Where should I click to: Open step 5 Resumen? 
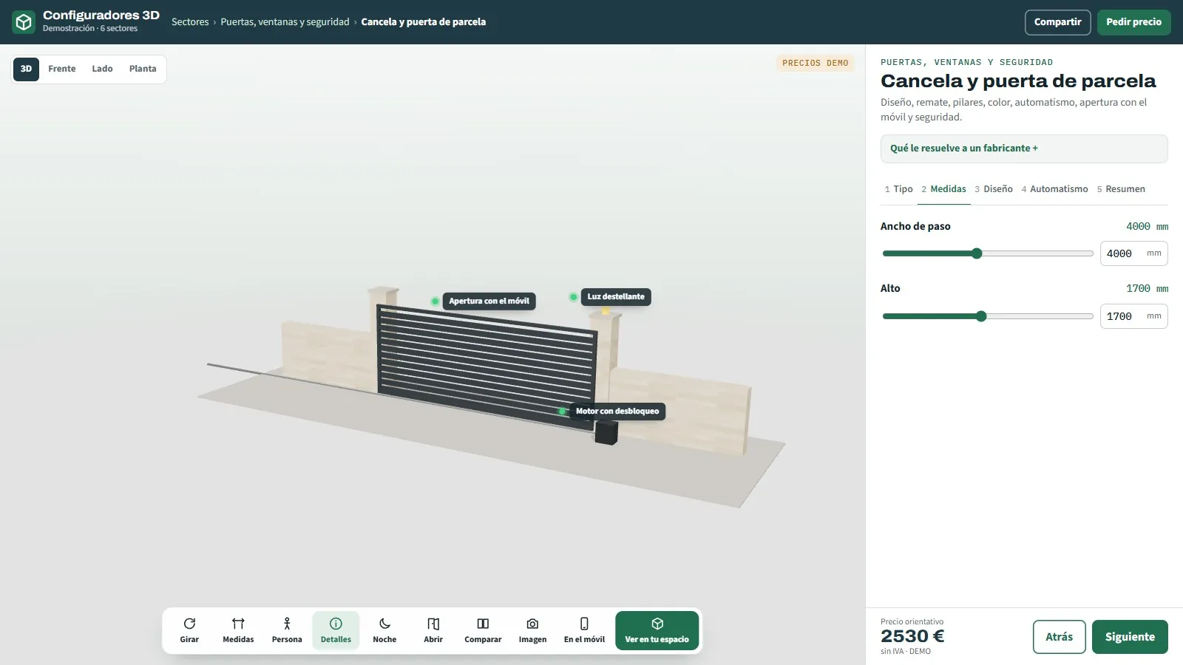point(1121,189)
